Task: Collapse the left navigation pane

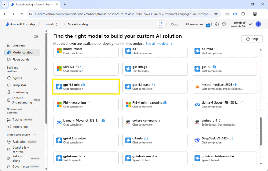Action: [36, 37]
